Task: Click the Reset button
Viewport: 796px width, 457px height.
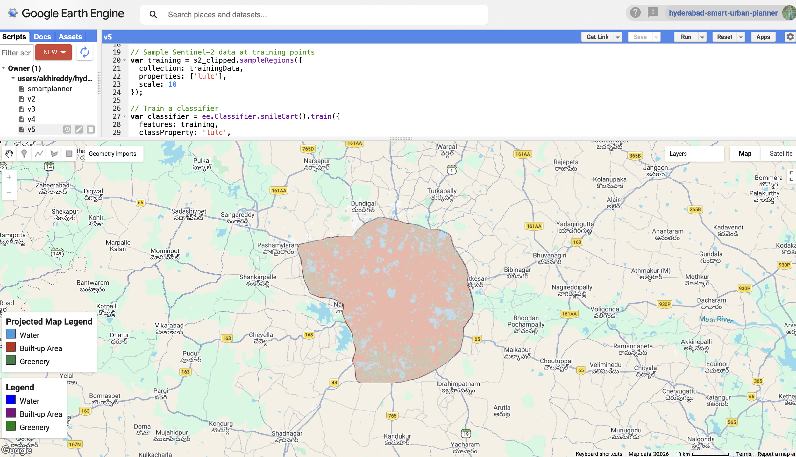Action: (724, 37)
